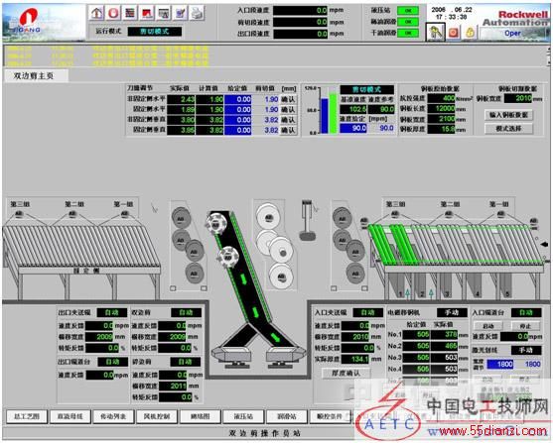Viewport: 553px width, 443px height.
Task: Click the red circle toolbar icon
Action: click(113, 13)
